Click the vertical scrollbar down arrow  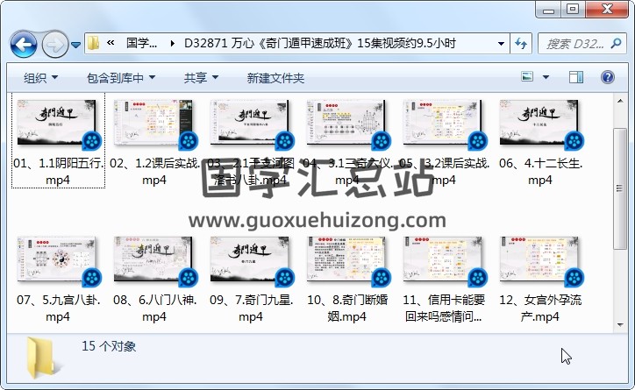(x=620, y=322)
